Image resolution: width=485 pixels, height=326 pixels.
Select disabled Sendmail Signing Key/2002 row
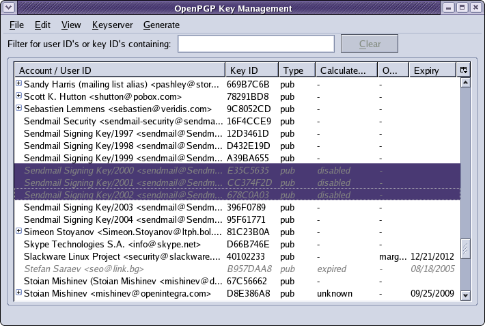pos(237,195)
